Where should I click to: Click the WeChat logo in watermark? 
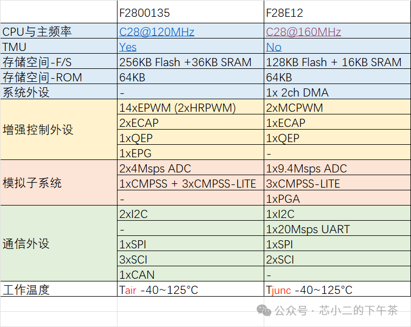pyautogui.click(x=264, y=311)
